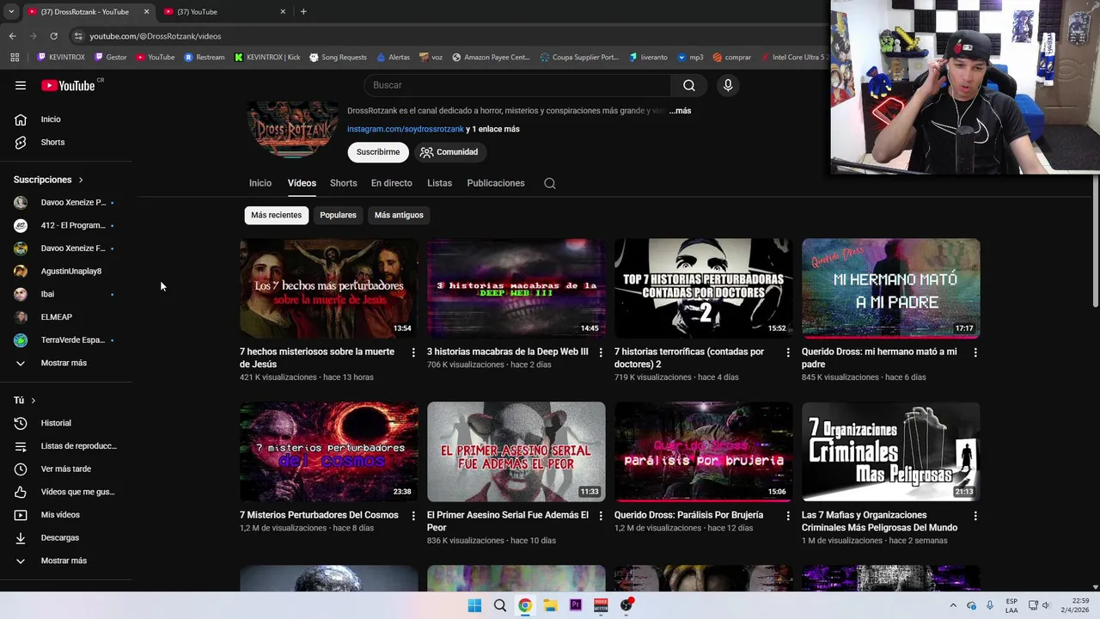The width and height of the screenshot is (1100, 619).
Task: Open the instagram.com/soydrossrotzank link
Action: [x=406, y=129]
